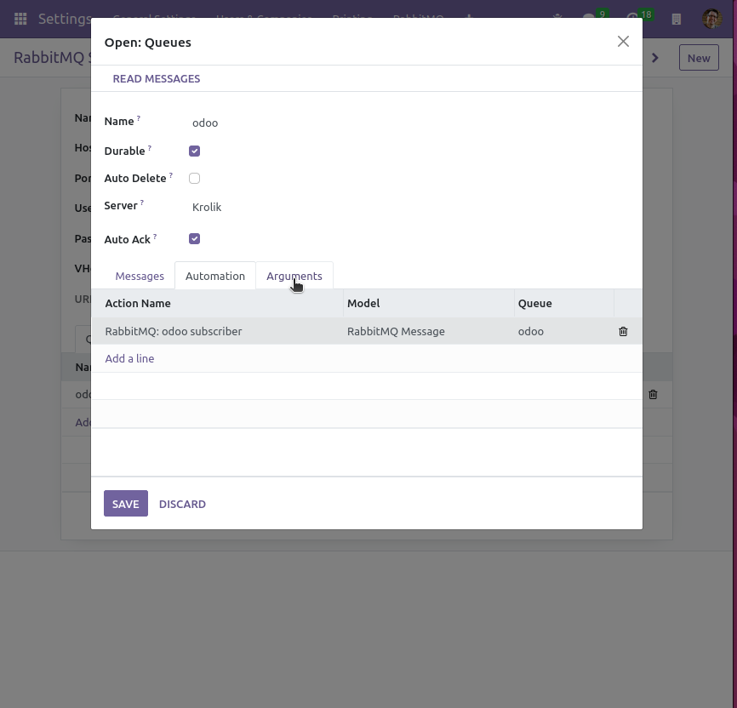Open conversations with the 9 badge
Image resolution: width=737 pixels, height=708 pixels.
coord(595,17)
